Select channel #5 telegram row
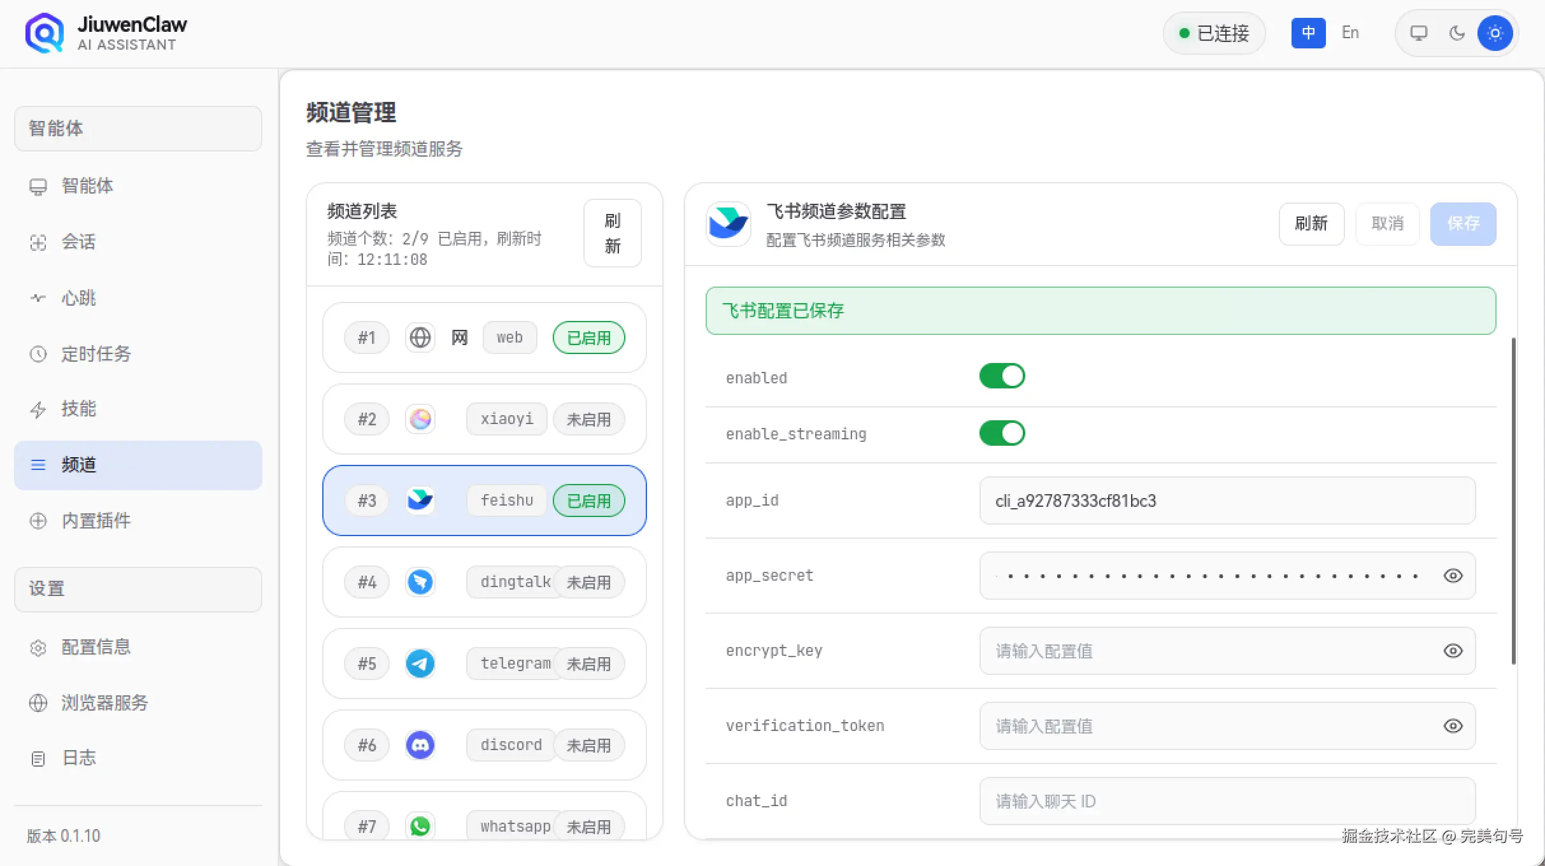This screenshot has height=866, width=1545. (484, 664)
